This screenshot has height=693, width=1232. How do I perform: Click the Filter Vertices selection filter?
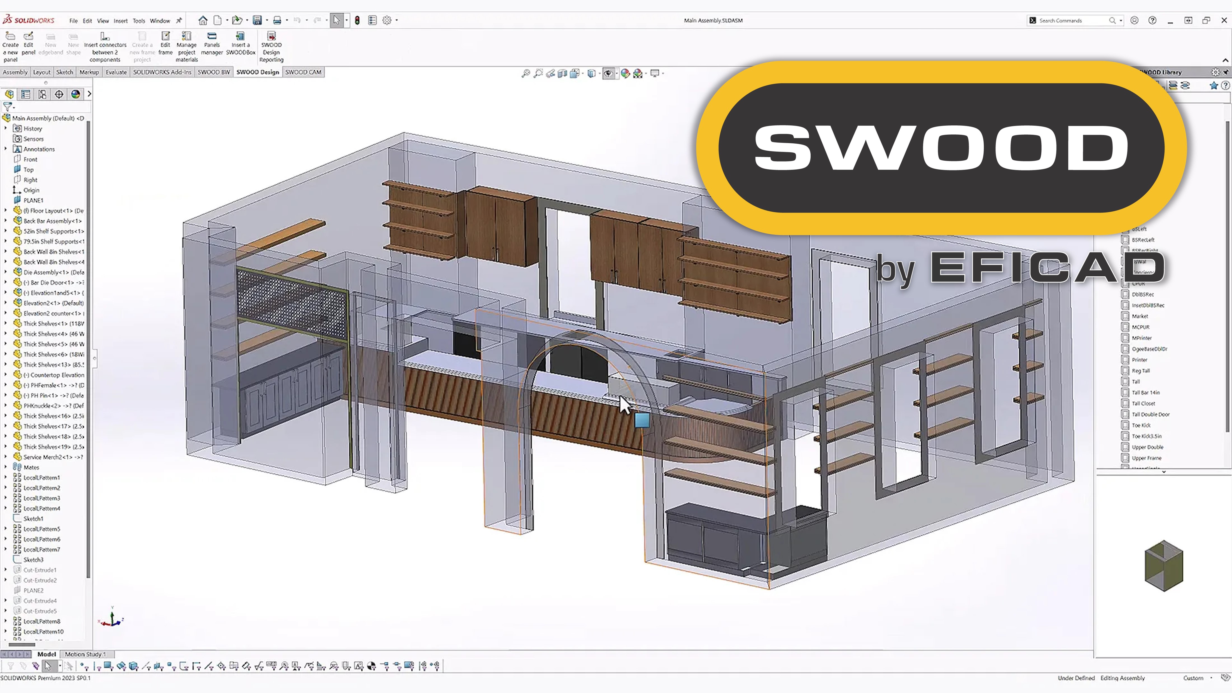84,666
